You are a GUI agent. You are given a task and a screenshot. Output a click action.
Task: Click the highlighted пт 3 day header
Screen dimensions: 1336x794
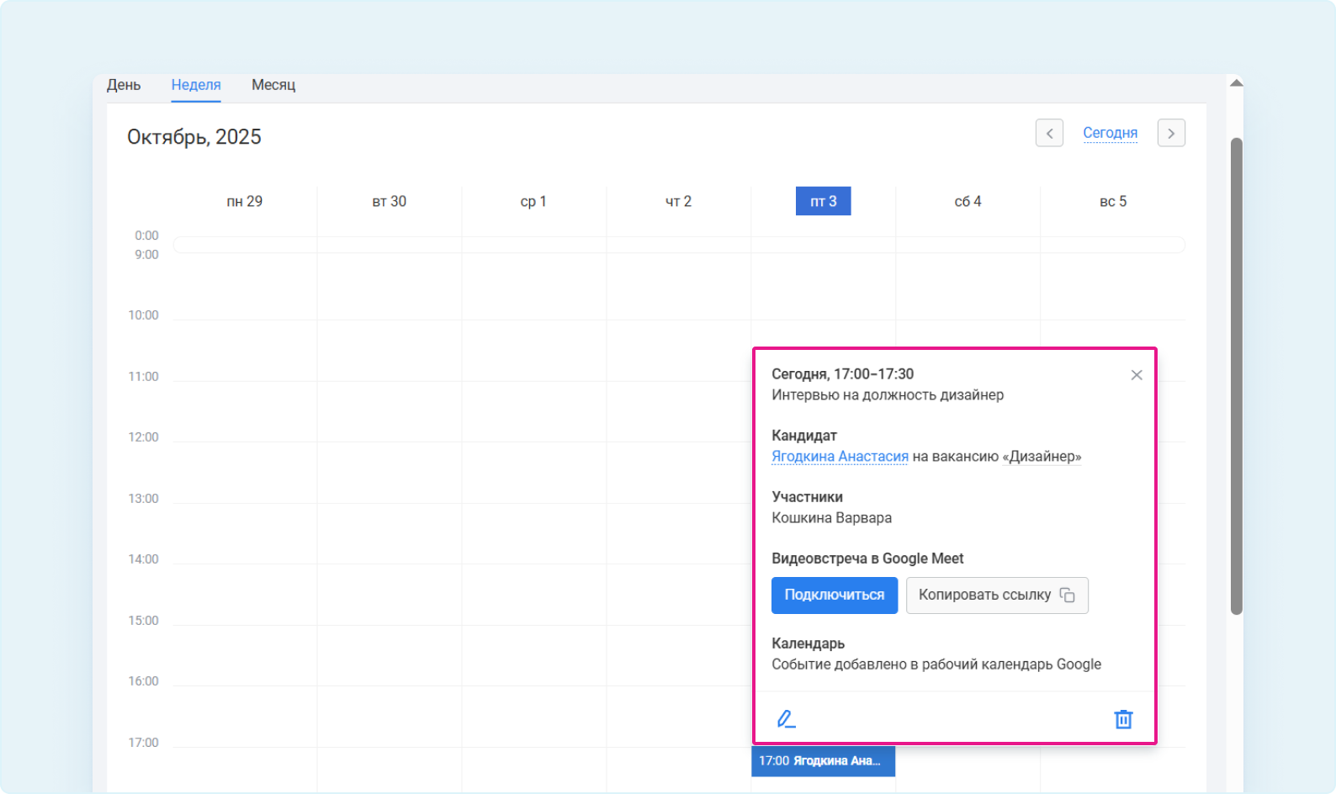823,202
